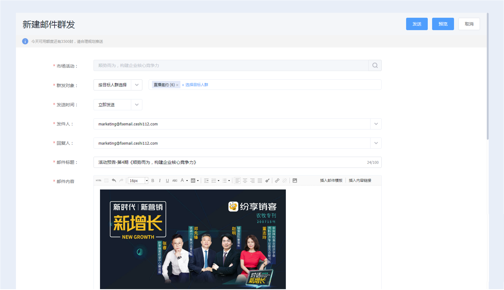The image size is (504, 290).
Task: Remove the 直播邀约 (6) tag
Action: pos(177,85)
